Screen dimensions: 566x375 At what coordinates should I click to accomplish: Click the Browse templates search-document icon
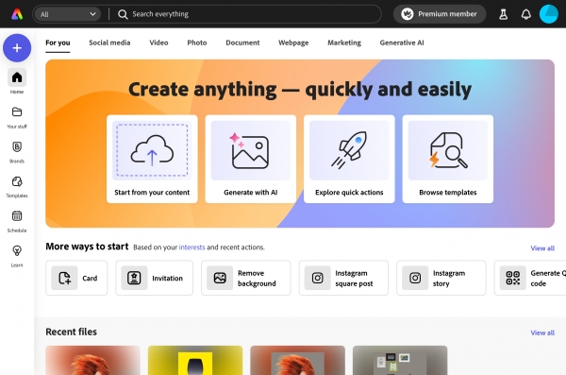pos(448,150)
